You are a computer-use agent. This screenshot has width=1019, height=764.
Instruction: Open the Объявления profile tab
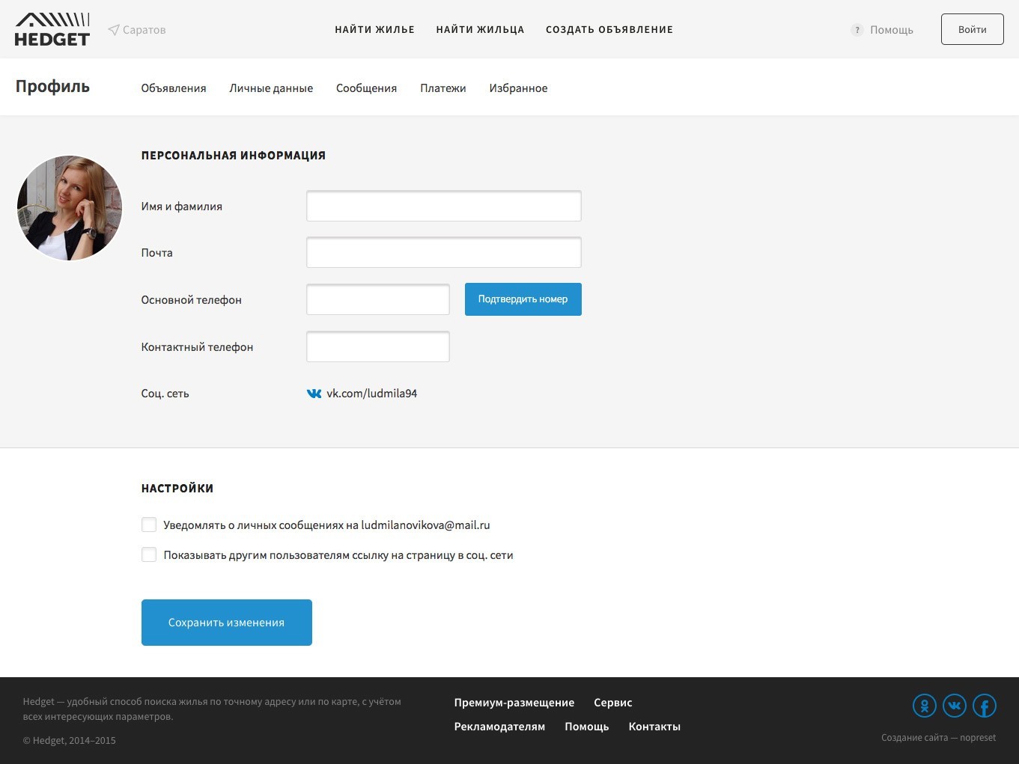point(174,88)
